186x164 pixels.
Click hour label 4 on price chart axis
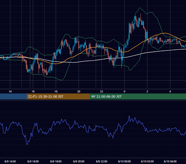(170, 91)
